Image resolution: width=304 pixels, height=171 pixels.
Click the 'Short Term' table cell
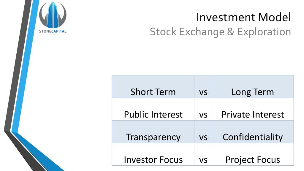(153, 87)
